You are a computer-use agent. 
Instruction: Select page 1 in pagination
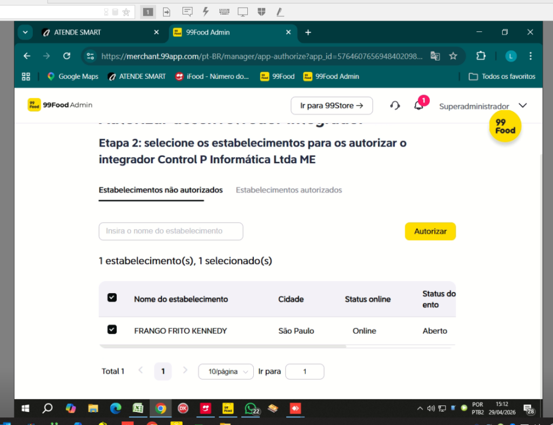163,371
